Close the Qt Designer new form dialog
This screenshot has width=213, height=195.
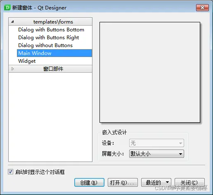tap(202, 7)
